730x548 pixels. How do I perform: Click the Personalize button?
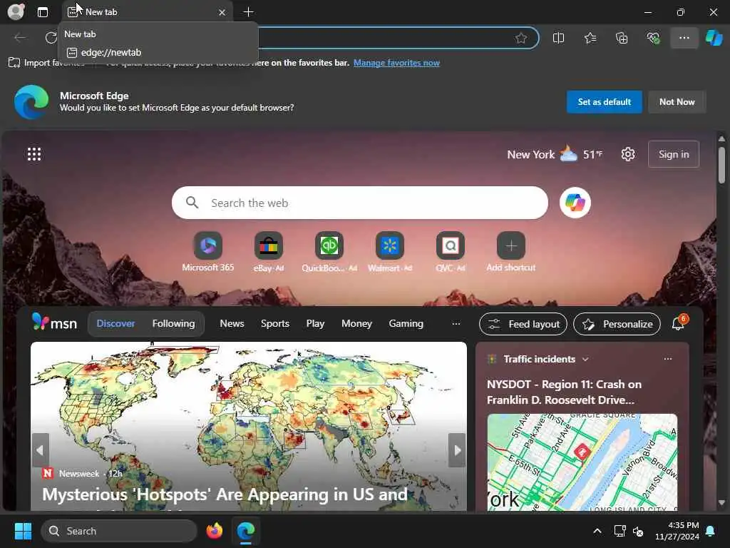tap(617, 324)
